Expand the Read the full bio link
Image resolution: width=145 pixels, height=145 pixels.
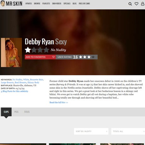click(59, 102)
